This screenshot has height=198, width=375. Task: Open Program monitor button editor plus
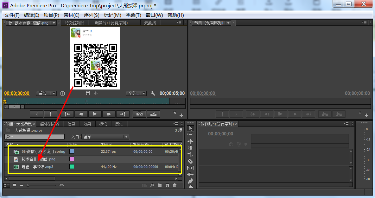click(x=367, y=115)
